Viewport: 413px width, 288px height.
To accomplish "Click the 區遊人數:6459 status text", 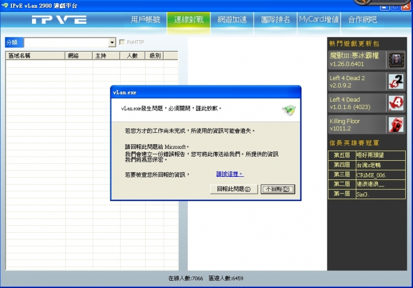I will tap(226, 278).
